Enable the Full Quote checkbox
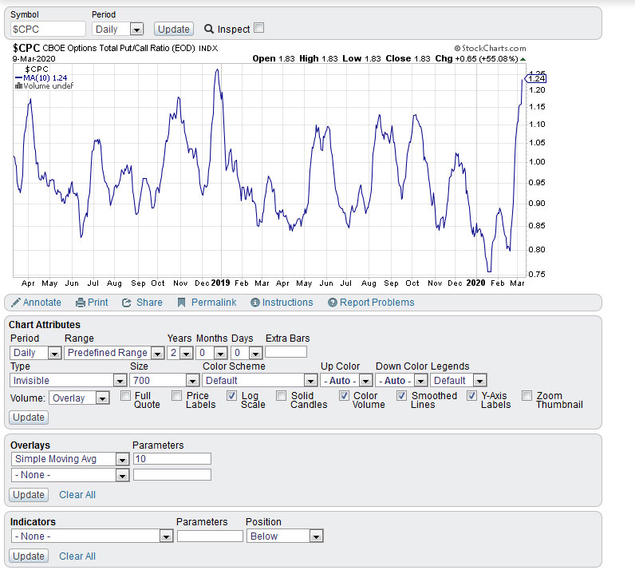 [126, 396]
